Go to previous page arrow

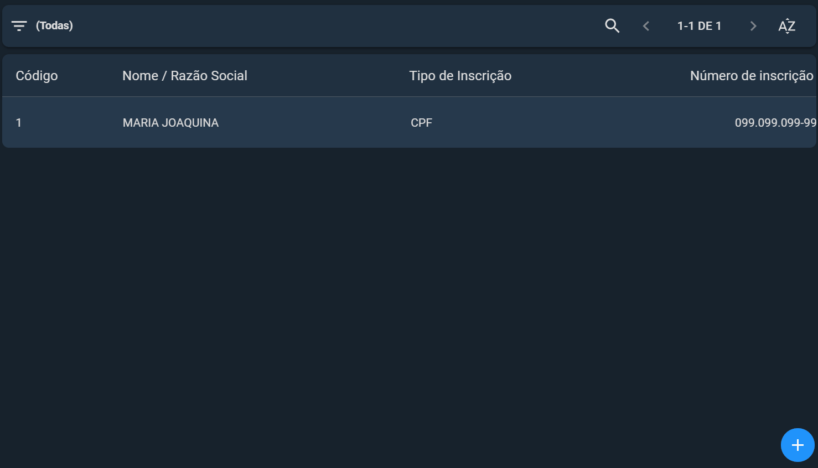(x=646, y=26)
